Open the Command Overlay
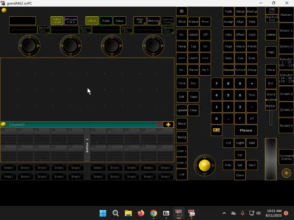294x220 pixels. [x=286, y=157]
